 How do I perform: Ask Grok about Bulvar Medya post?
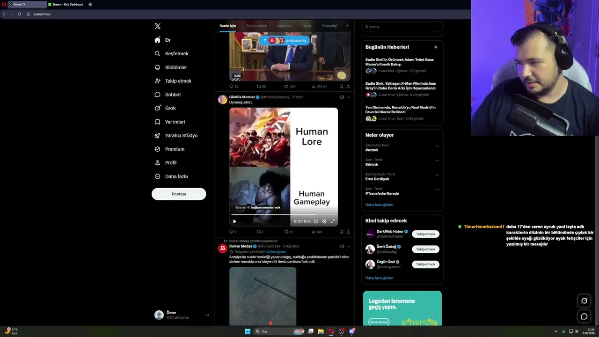342,246
